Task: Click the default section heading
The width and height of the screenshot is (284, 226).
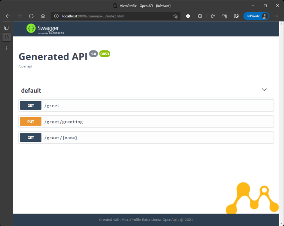Action: tap(31, 90)
